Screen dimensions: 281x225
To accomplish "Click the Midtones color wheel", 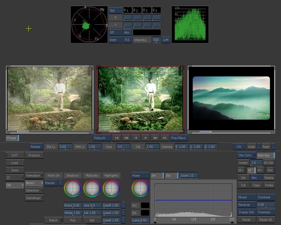I will 92,188.
